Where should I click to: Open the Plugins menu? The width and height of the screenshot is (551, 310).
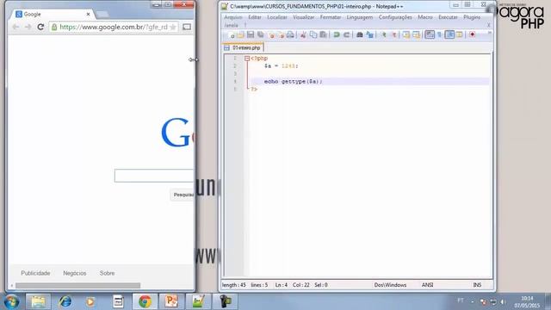coord(472,17)
